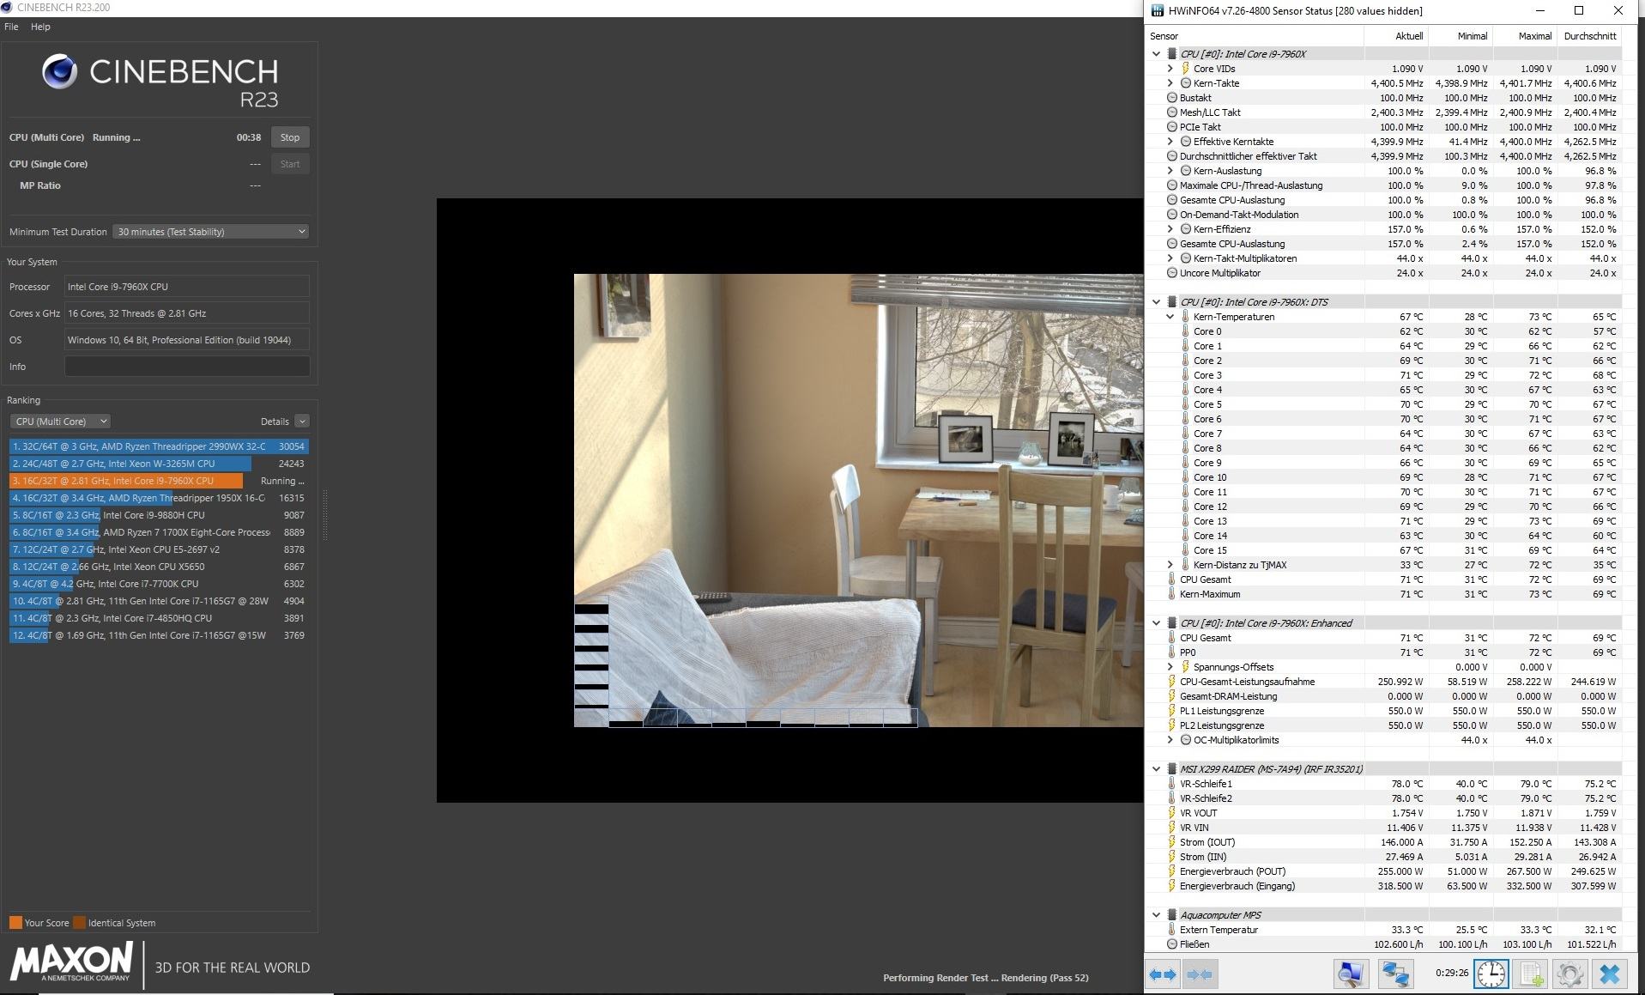This screenshot has height=995, width=1645.
Task: Select the Core 15 temperature row
Action: click(1385, 550)
